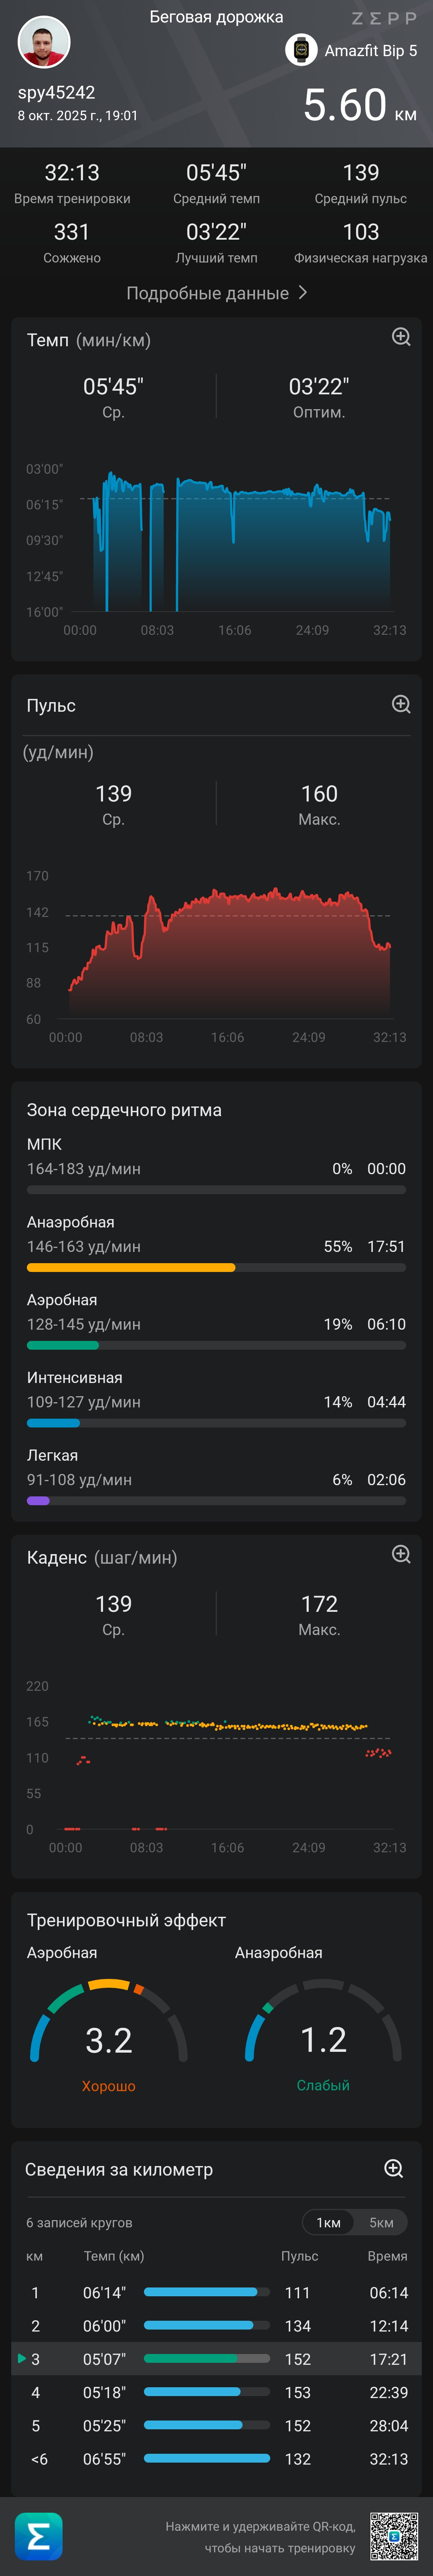
Task: Open the ZEPP brand logo at top
Action: tap(384, 18)
